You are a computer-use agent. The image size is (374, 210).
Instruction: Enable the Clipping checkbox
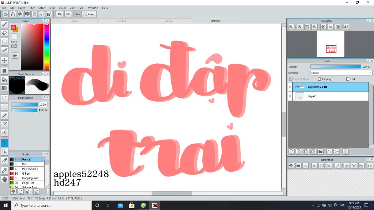319,79
